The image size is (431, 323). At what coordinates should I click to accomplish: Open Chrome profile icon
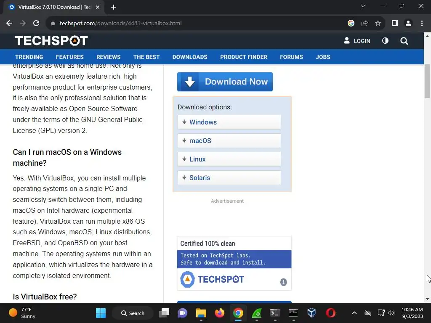tap(408, 24)
